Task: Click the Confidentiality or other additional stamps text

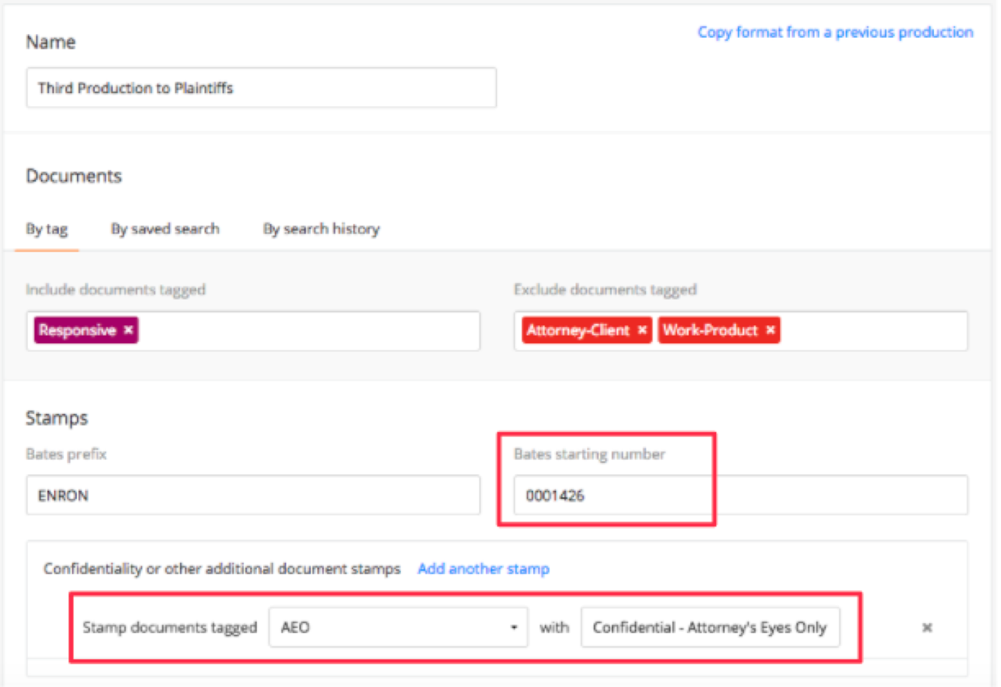Action: 222,569
